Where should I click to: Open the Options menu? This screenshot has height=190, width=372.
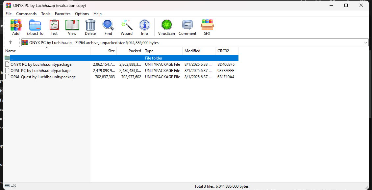(82, 14)
